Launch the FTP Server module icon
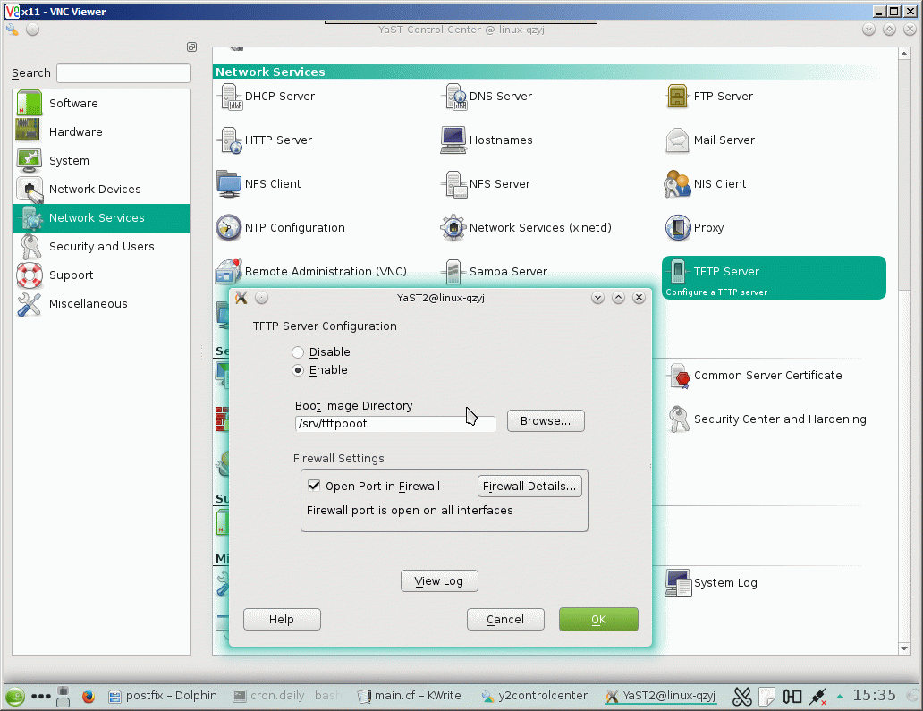This screenshot has width=923, height=711. coord(678,97)
